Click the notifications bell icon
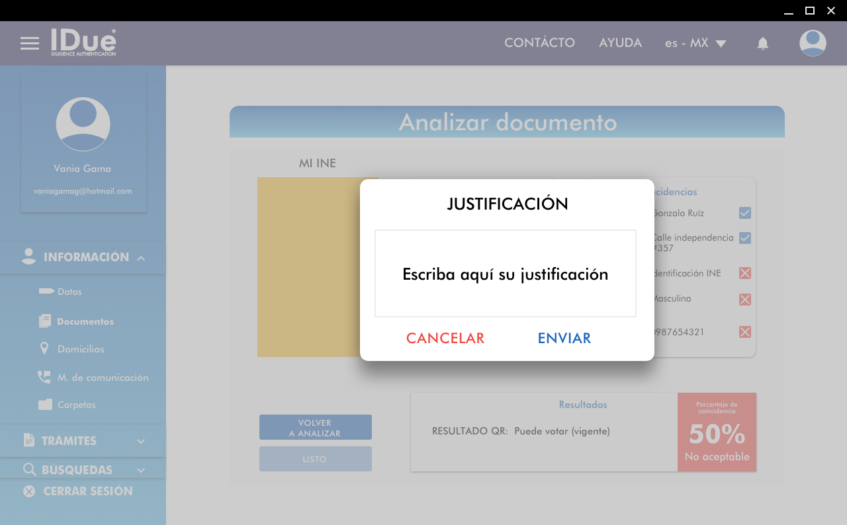The height and width of the screenshot is (525, 847). tap(763, 44)
